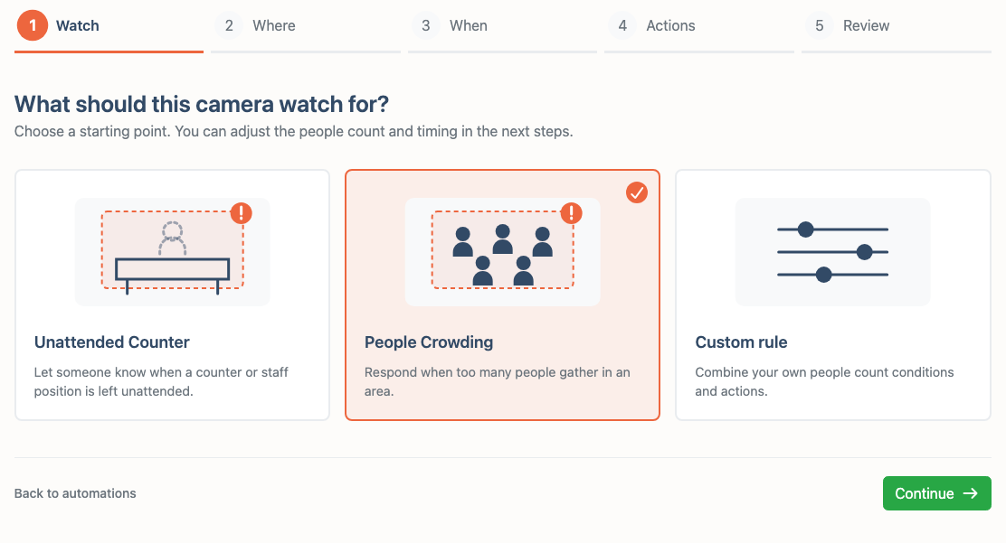Click the 'Unattended Counter' title text

click(111, 342)
